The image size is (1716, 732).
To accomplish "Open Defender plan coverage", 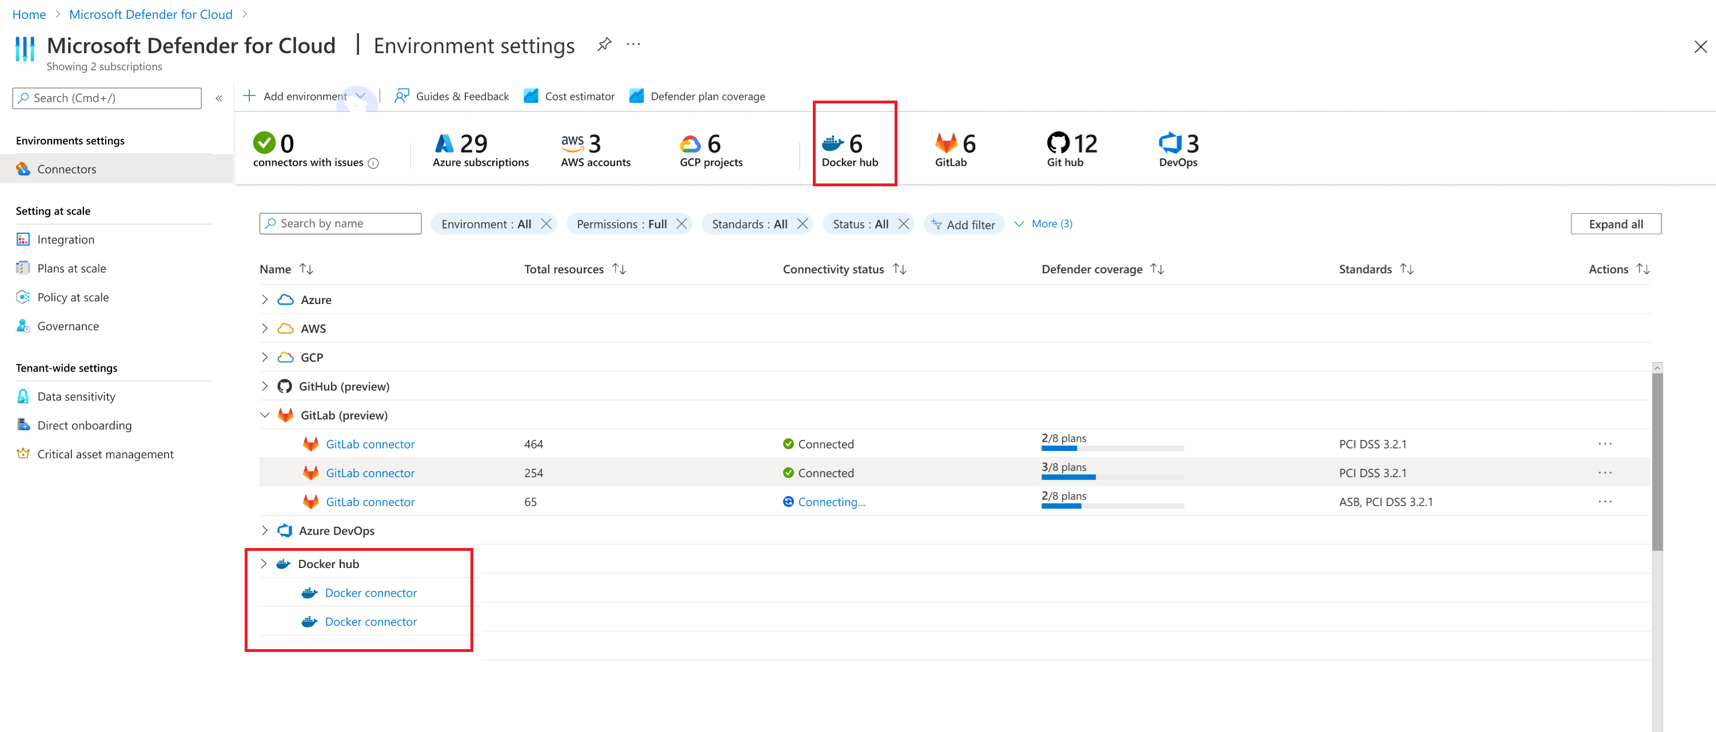I will pyautogui.click(x=697, y=97).
